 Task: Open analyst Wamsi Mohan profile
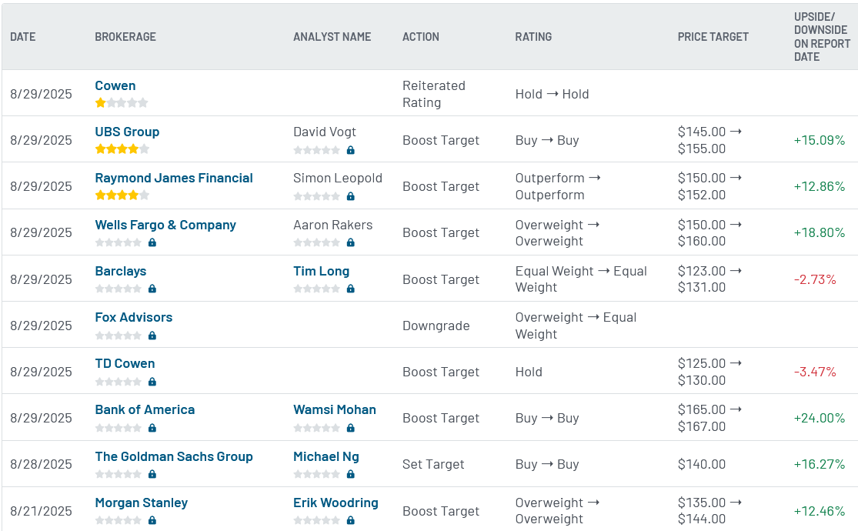334,409
